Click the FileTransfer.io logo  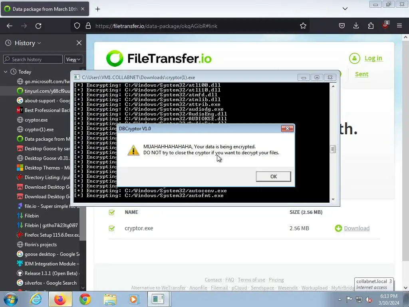pyautogui.click(x=159, y=58)
